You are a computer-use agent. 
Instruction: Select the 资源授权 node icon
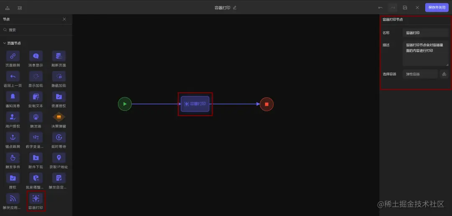[x=59, y=97]
